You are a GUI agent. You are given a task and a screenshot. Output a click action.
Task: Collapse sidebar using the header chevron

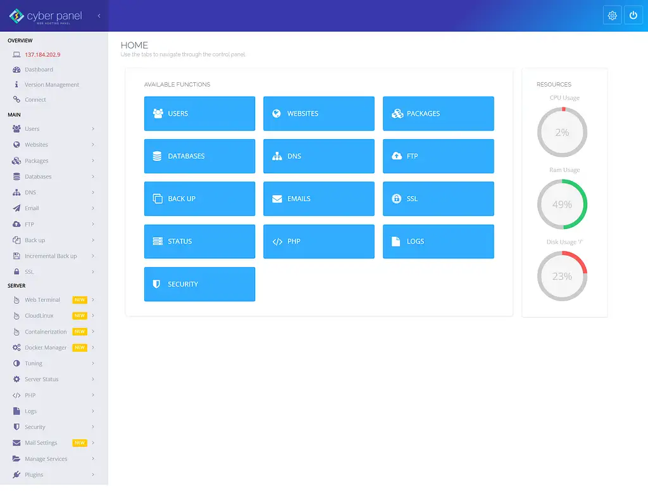click(x=99, y=16)
